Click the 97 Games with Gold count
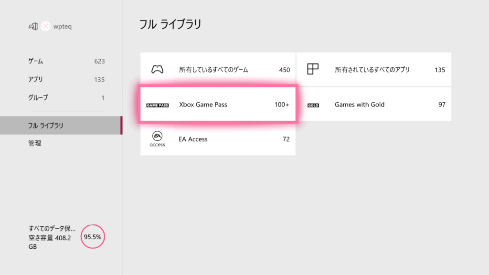The image size is (489, 275). click(x=442, y=105)
